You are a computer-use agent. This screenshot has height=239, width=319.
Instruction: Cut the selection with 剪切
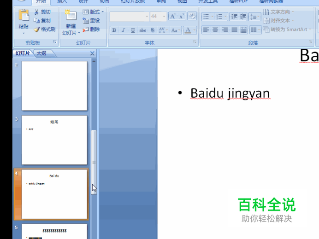coord(42,12)
